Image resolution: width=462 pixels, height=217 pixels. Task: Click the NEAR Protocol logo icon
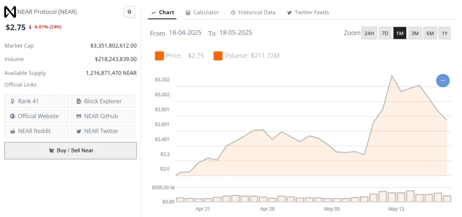coord(10,12)
